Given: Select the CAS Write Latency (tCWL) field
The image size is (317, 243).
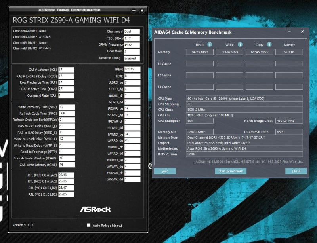Looking at the screenshot, I should click(67, 165).
